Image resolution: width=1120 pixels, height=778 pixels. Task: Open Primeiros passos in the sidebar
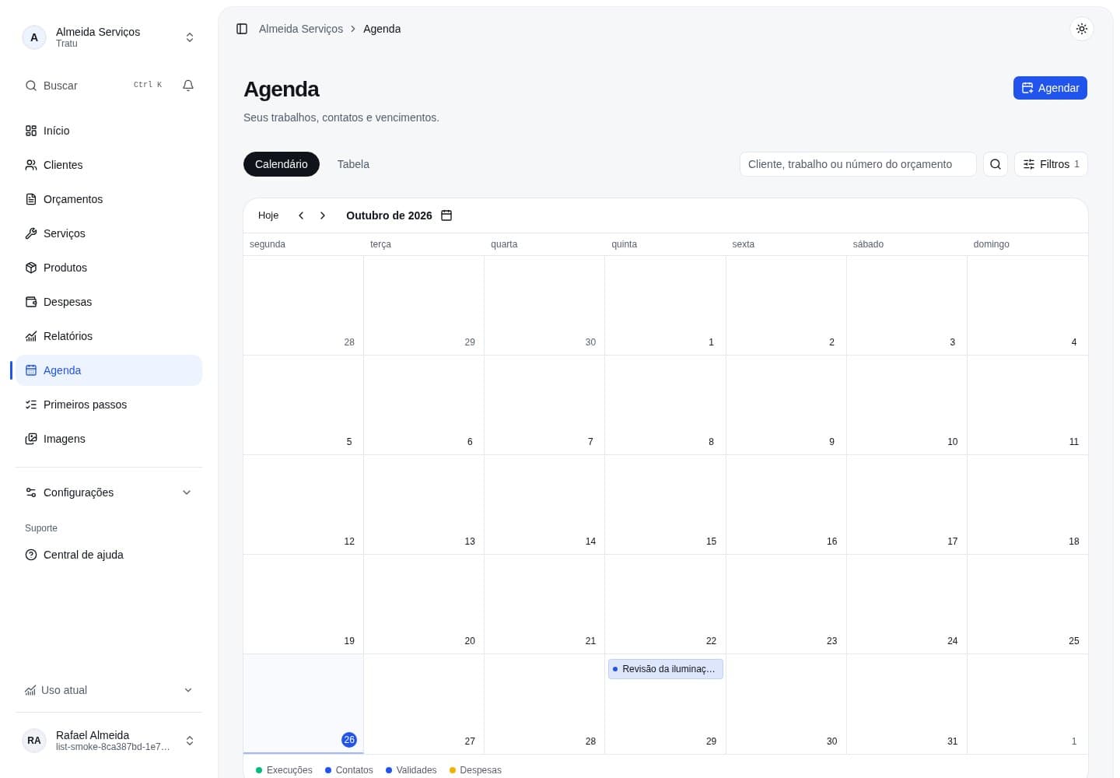point(109,405)
